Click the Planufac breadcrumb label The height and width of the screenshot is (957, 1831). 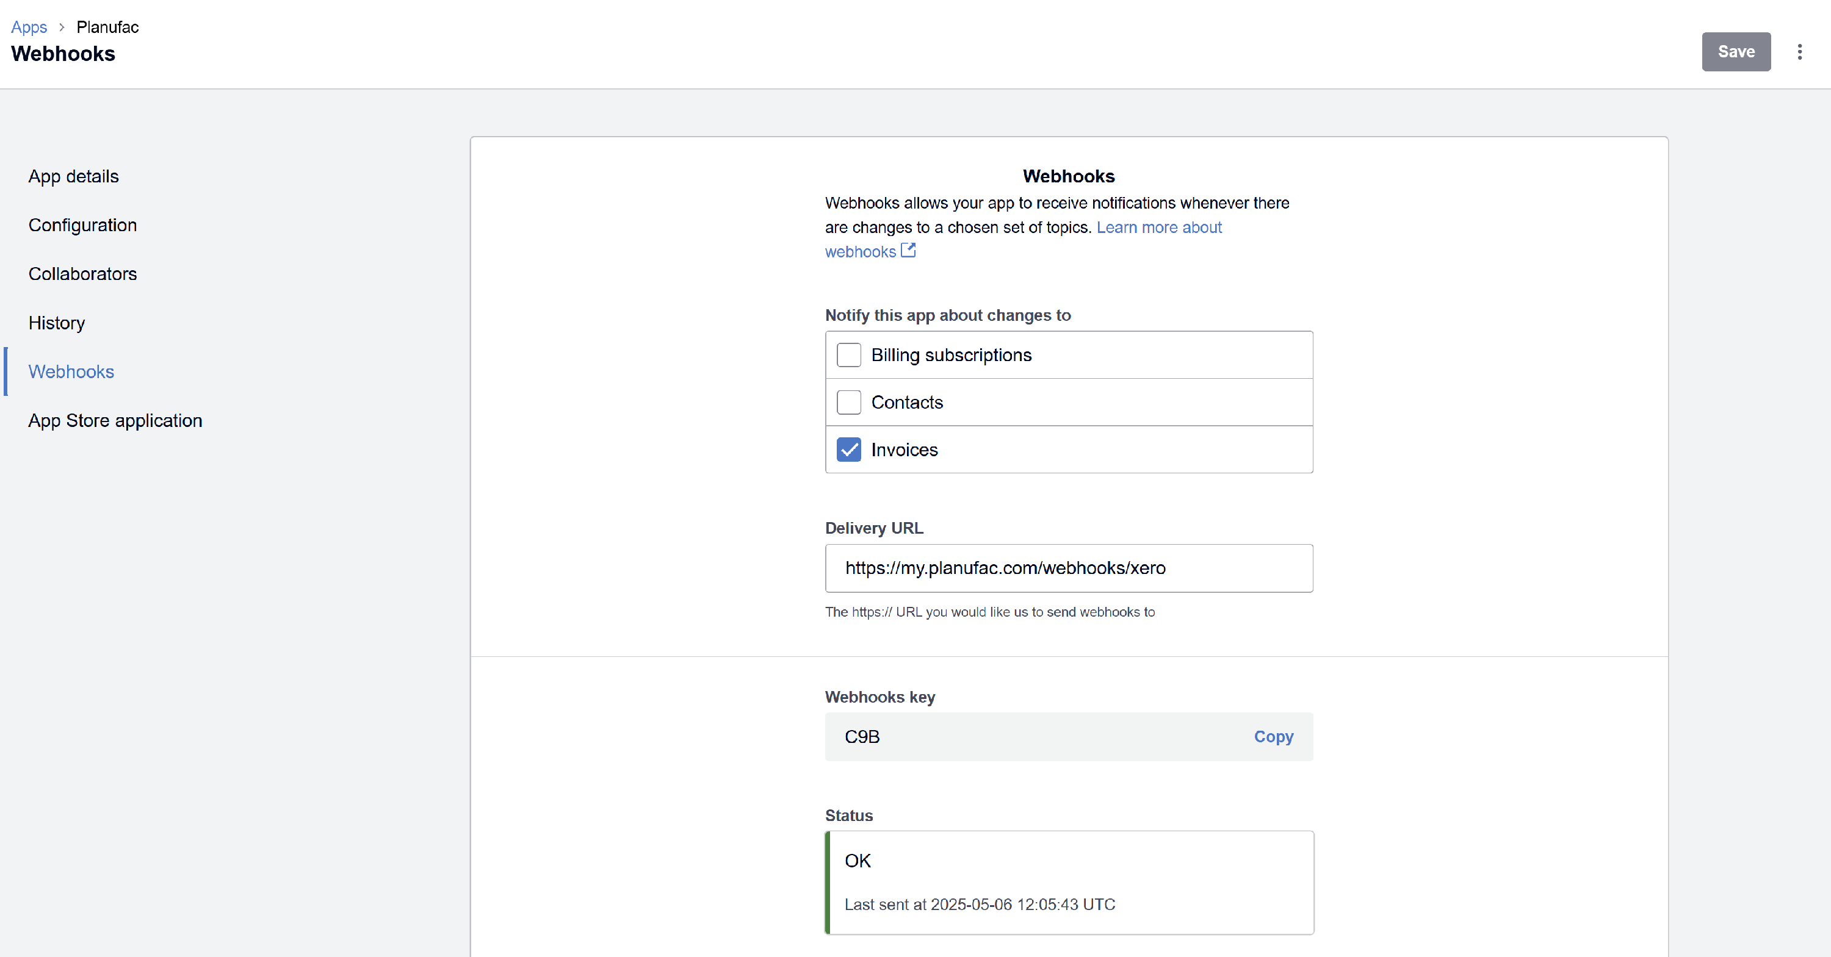point(107,27)
